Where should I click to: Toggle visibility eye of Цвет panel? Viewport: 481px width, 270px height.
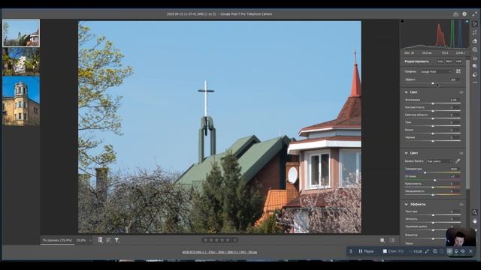pos(461,153)
